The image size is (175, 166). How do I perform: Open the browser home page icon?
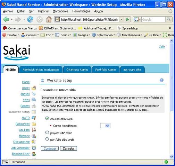click(x=49, y=19)
